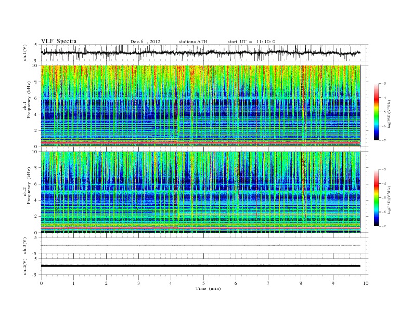Click the ch.2 spectrogram panel
The width and height of the screenshot is (412, 318).
pyautogui.click(x=200, y=192)
